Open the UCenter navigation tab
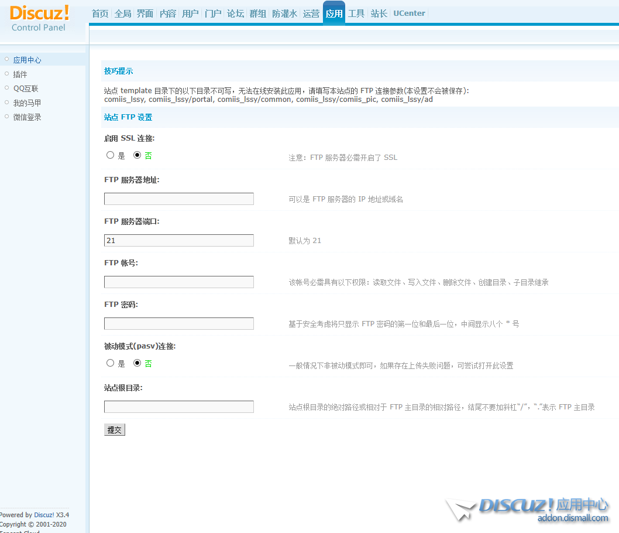Screen dimensions: 619x533 [x=409, y=13]
